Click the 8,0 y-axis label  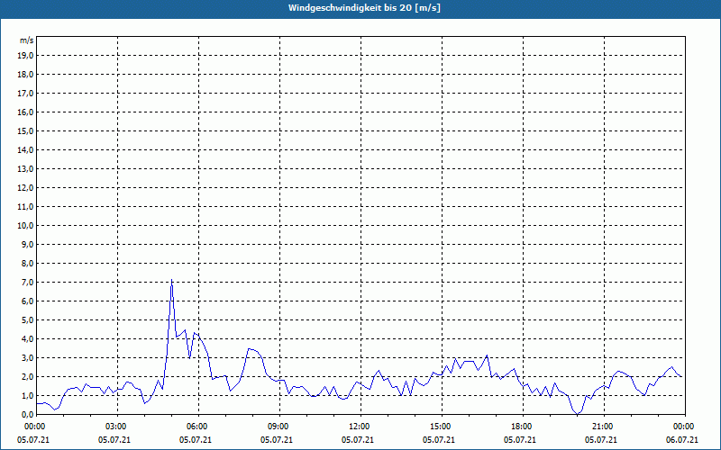click(28, 263)
